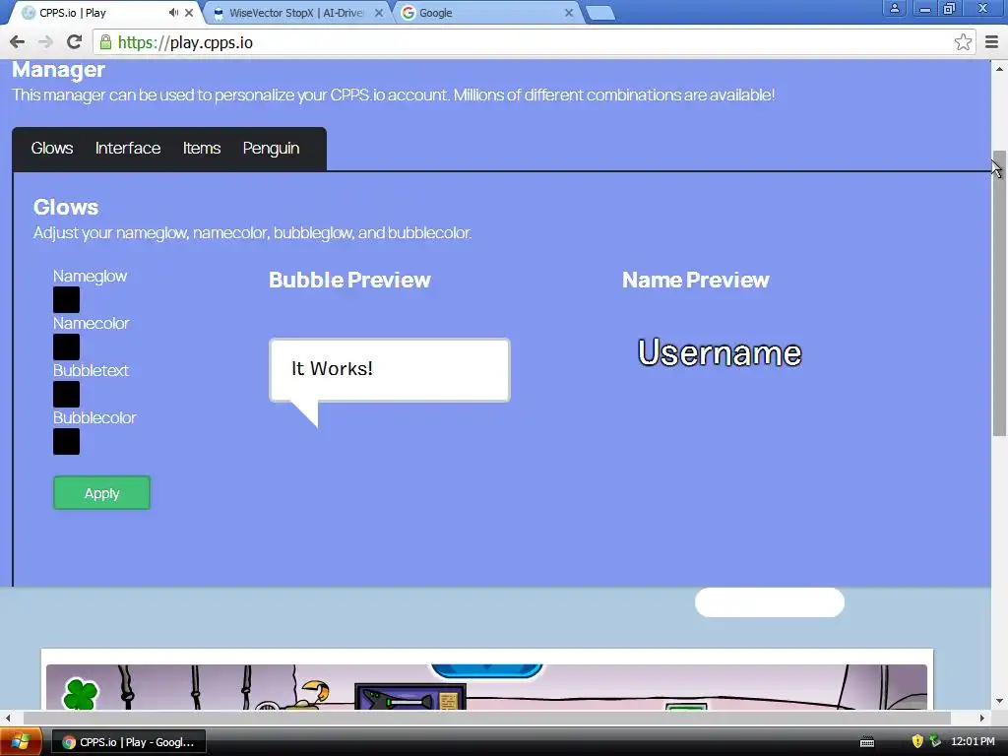Click the 12:01 PM taskbar clock

click(x=973, y=742)
